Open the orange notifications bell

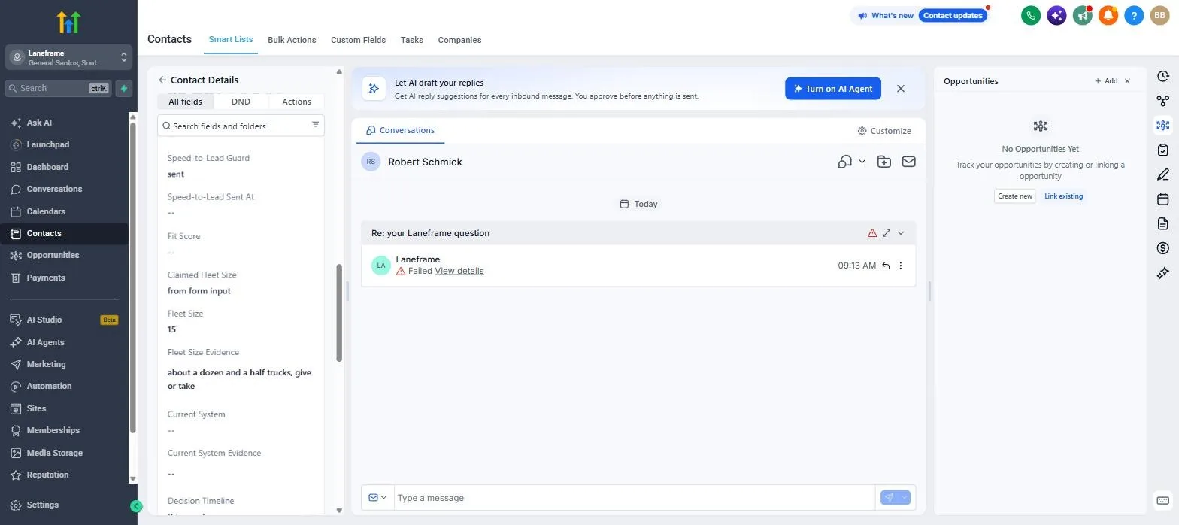(x=1108, y=15)
